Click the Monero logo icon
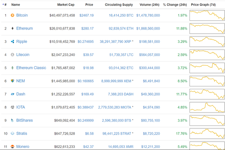Viewport: 225px width, 150px height. 13,146
